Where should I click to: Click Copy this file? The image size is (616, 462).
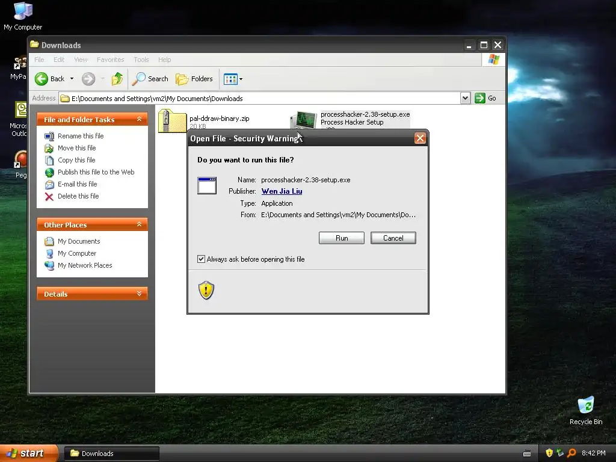(x=76, y=160)
